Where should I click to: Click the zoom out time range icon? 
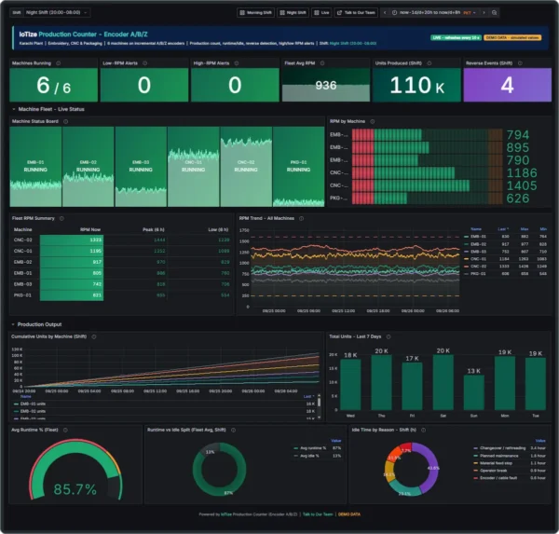click(x=495, y=12)
